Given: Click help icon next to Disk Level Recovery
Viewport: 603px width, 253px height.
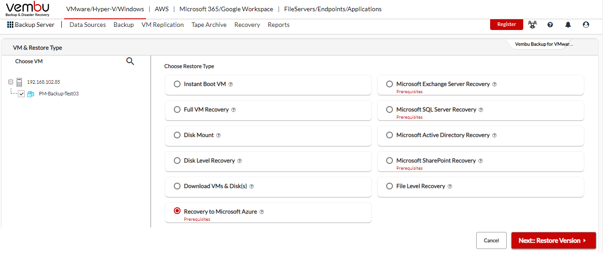Looking at the screenshot, I should tap(240, 161).
